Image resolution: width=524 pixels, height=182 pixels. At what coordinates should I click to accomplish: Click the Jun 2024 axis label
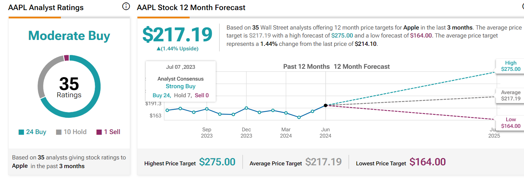point(325,133)
